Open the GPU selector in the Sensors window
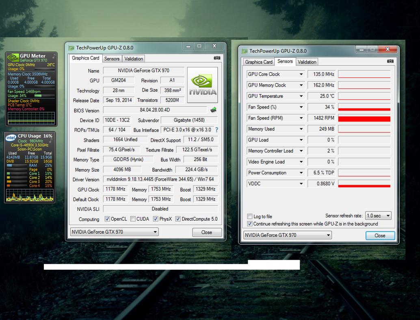The height and width of the screenshot is (320, 420). point(288,235)
